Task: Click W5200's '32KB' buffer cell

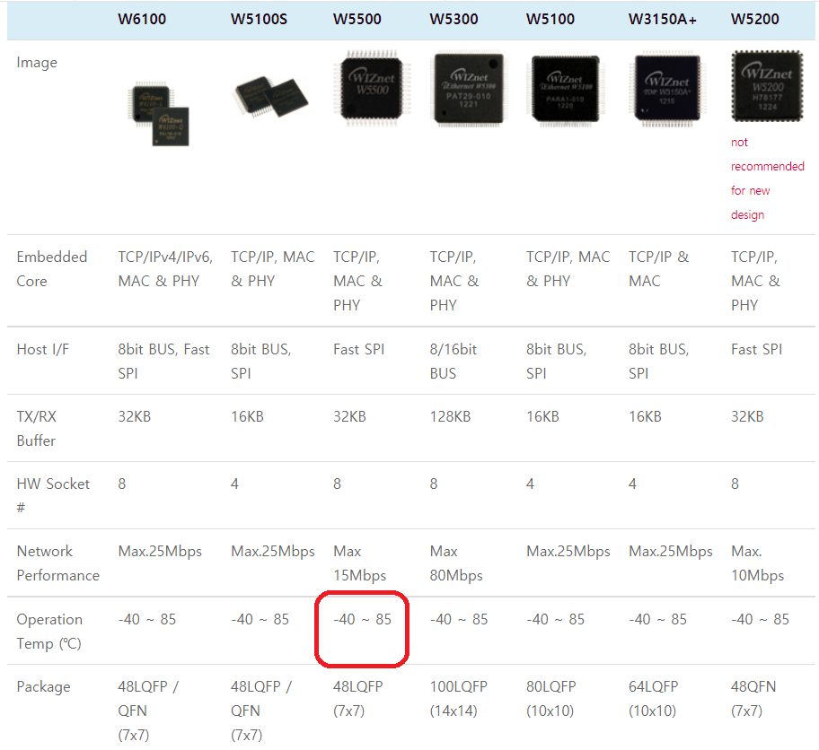Action: point(747,416)
